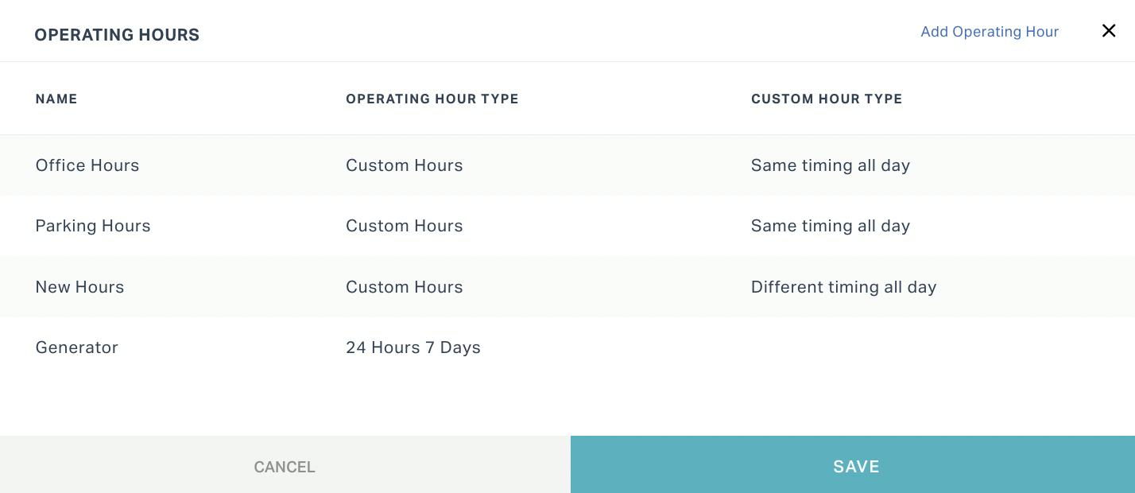1135x493 pixels.
Task: Click the Operating Hour Type column header
Action: (x=432, y=99)
